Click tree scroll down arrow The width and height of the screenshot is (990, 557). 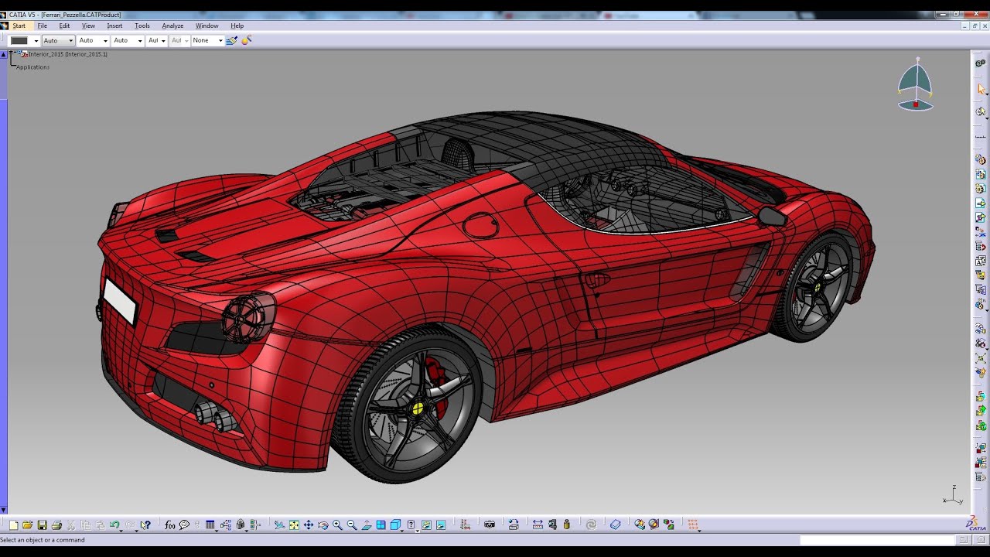coord(3,510)
